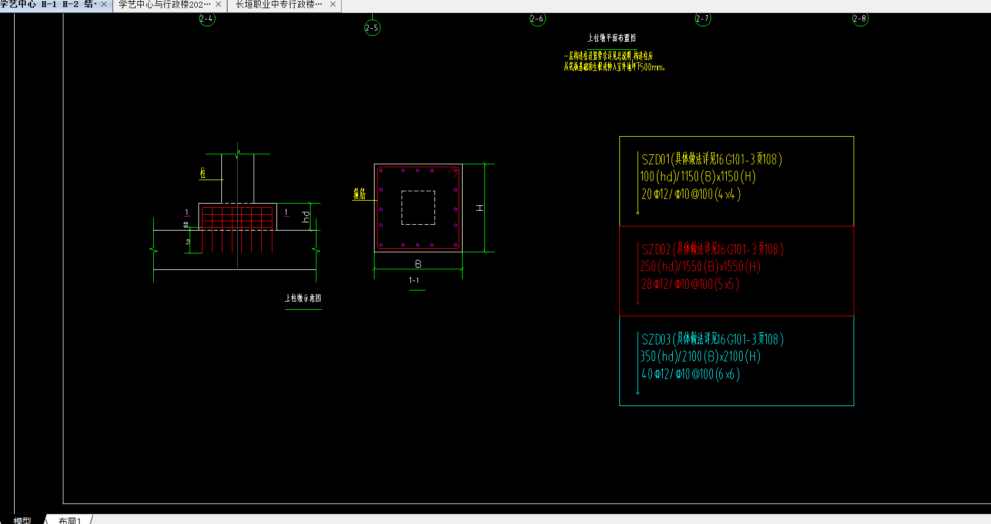The height and width of the screenshot is (524, 991).
Task: Click text 100(hd)/1150(B)x1150(H)
Action: (698, 177)
